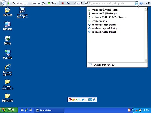Stop sharing with the red square button
This screenshot has height=113, width=151.
coord(63,3)
